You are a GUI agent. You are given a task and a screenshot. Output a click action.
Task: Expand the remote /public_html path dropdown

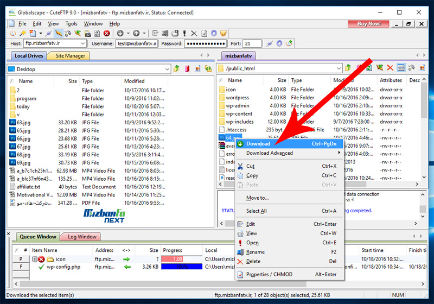(x=338, y=68)
